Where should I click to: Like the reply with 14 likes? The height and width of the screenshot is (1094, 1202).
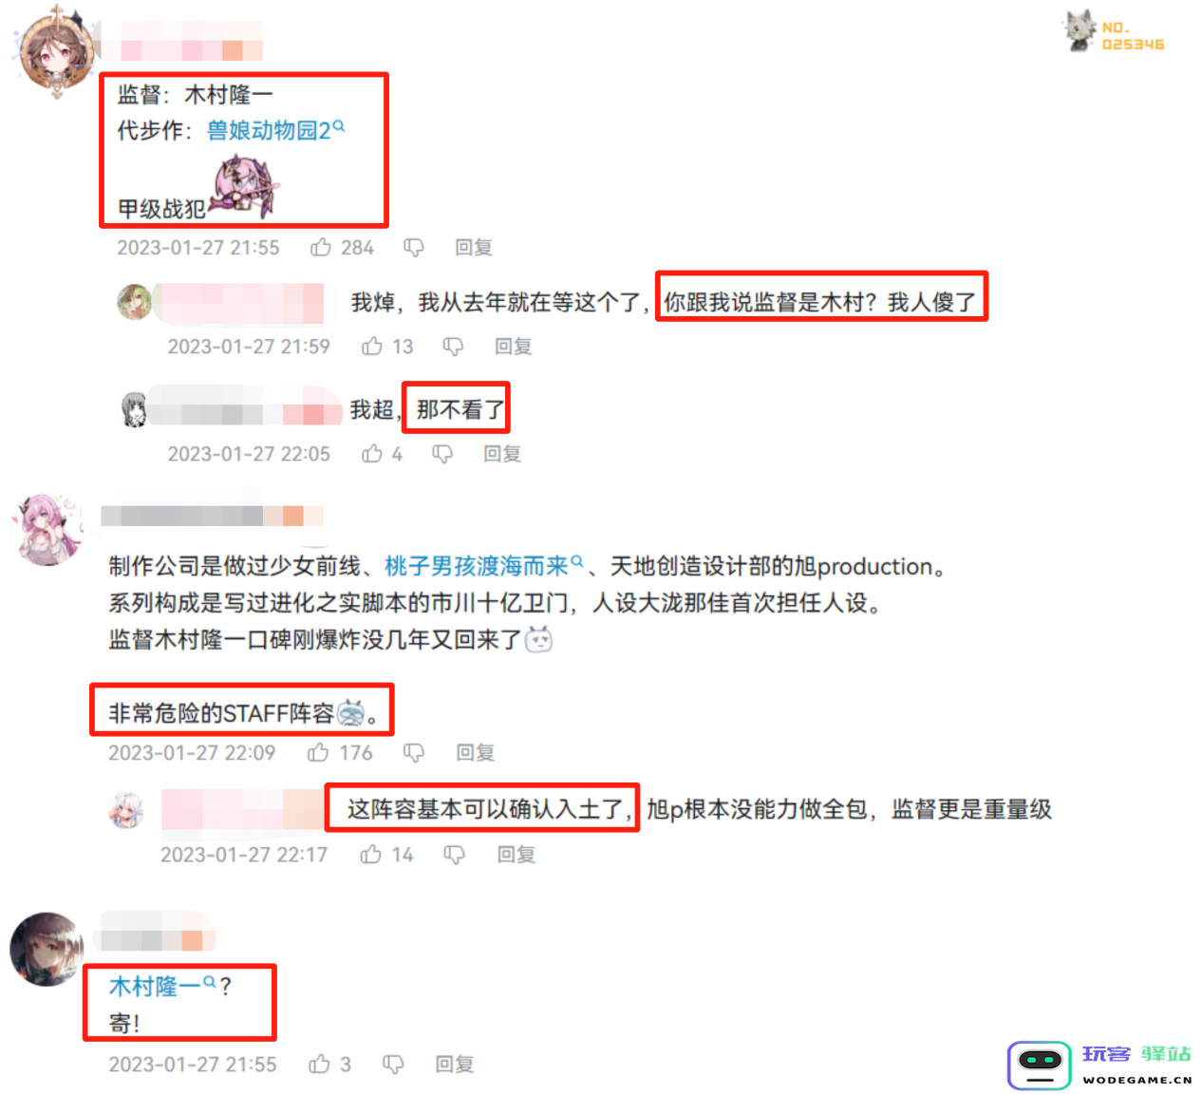[371, 854]
